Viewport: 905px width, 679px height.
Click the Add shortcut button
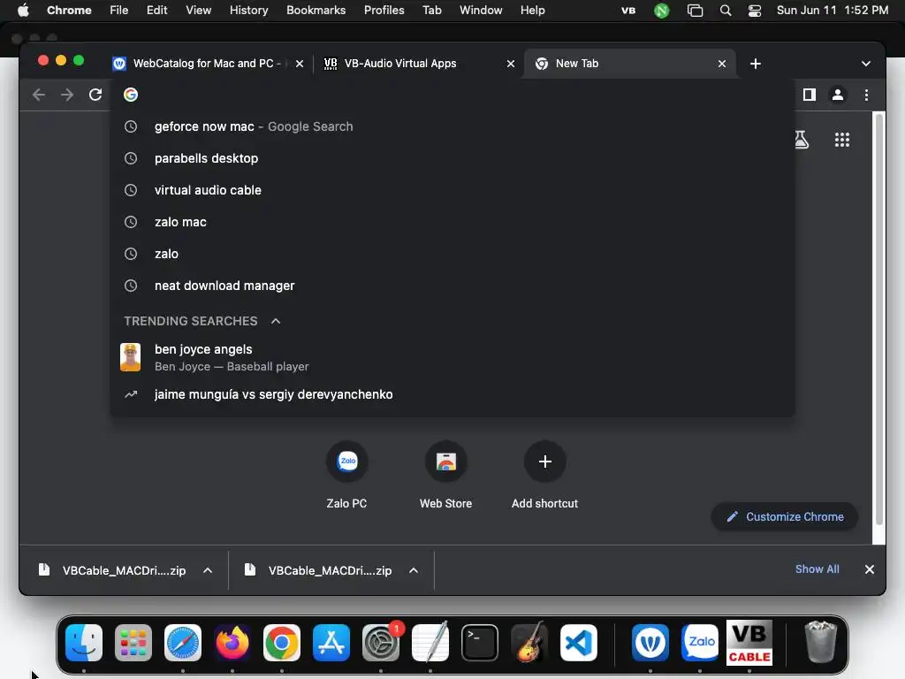point(544,476)
